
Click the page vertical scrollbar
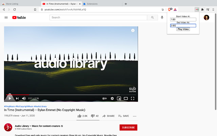[x=216, y=62]
